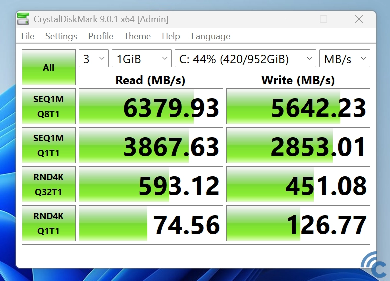Viewport: 390px width, 281px height.
Task: Click the Write (MB/s) column header
Action: click(x=298, y=80)
